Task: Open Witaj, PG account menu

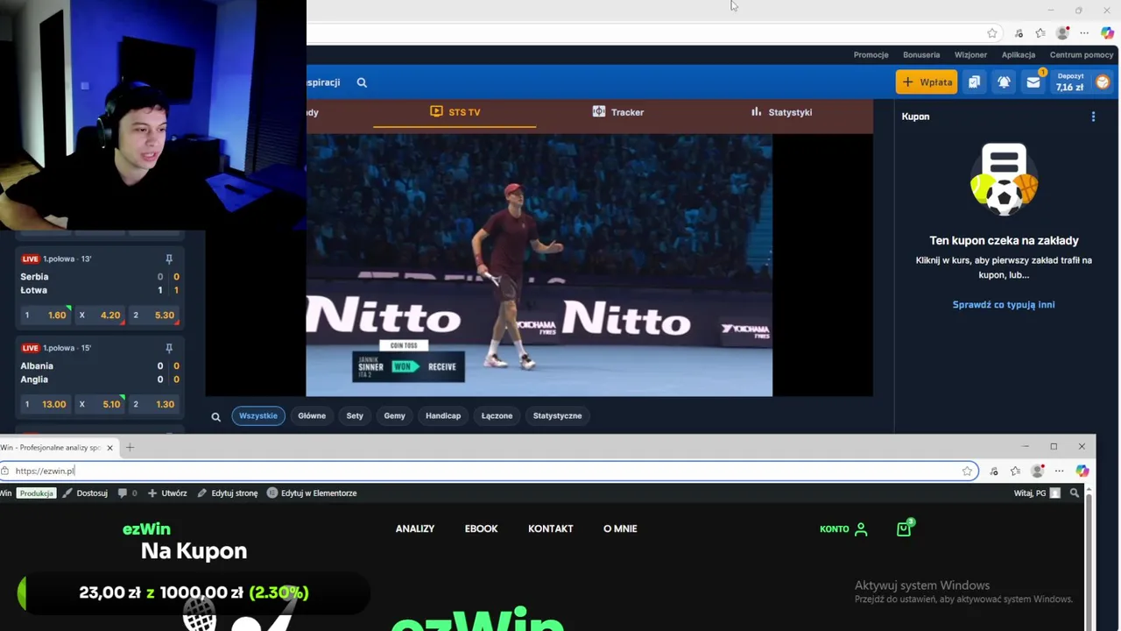Action: (1037, 493)
